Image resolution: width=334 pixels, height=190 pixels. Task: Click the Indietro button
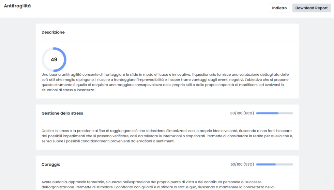pos(279,8)
